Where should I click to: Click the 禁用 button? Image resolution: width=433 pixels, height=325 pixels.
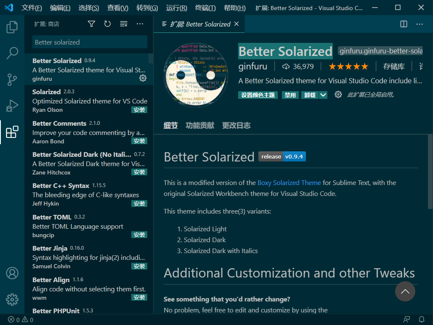tap(290, 95)
